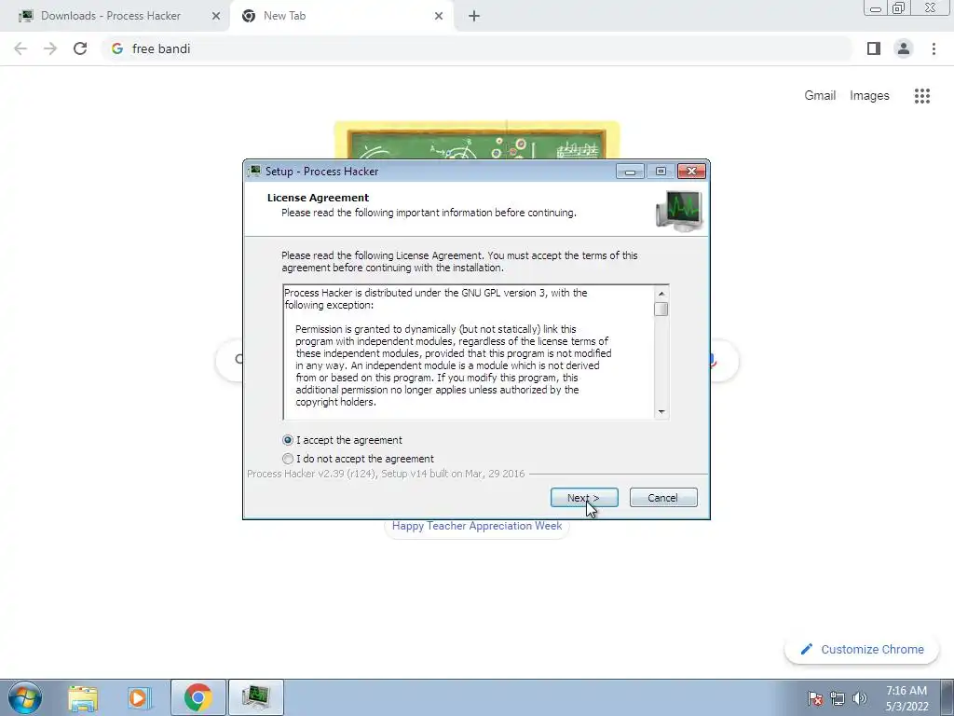The width and height of the screenshot is (954, 716).
Task: Open the Google apps grid
Action: click(x=921, y=96)
